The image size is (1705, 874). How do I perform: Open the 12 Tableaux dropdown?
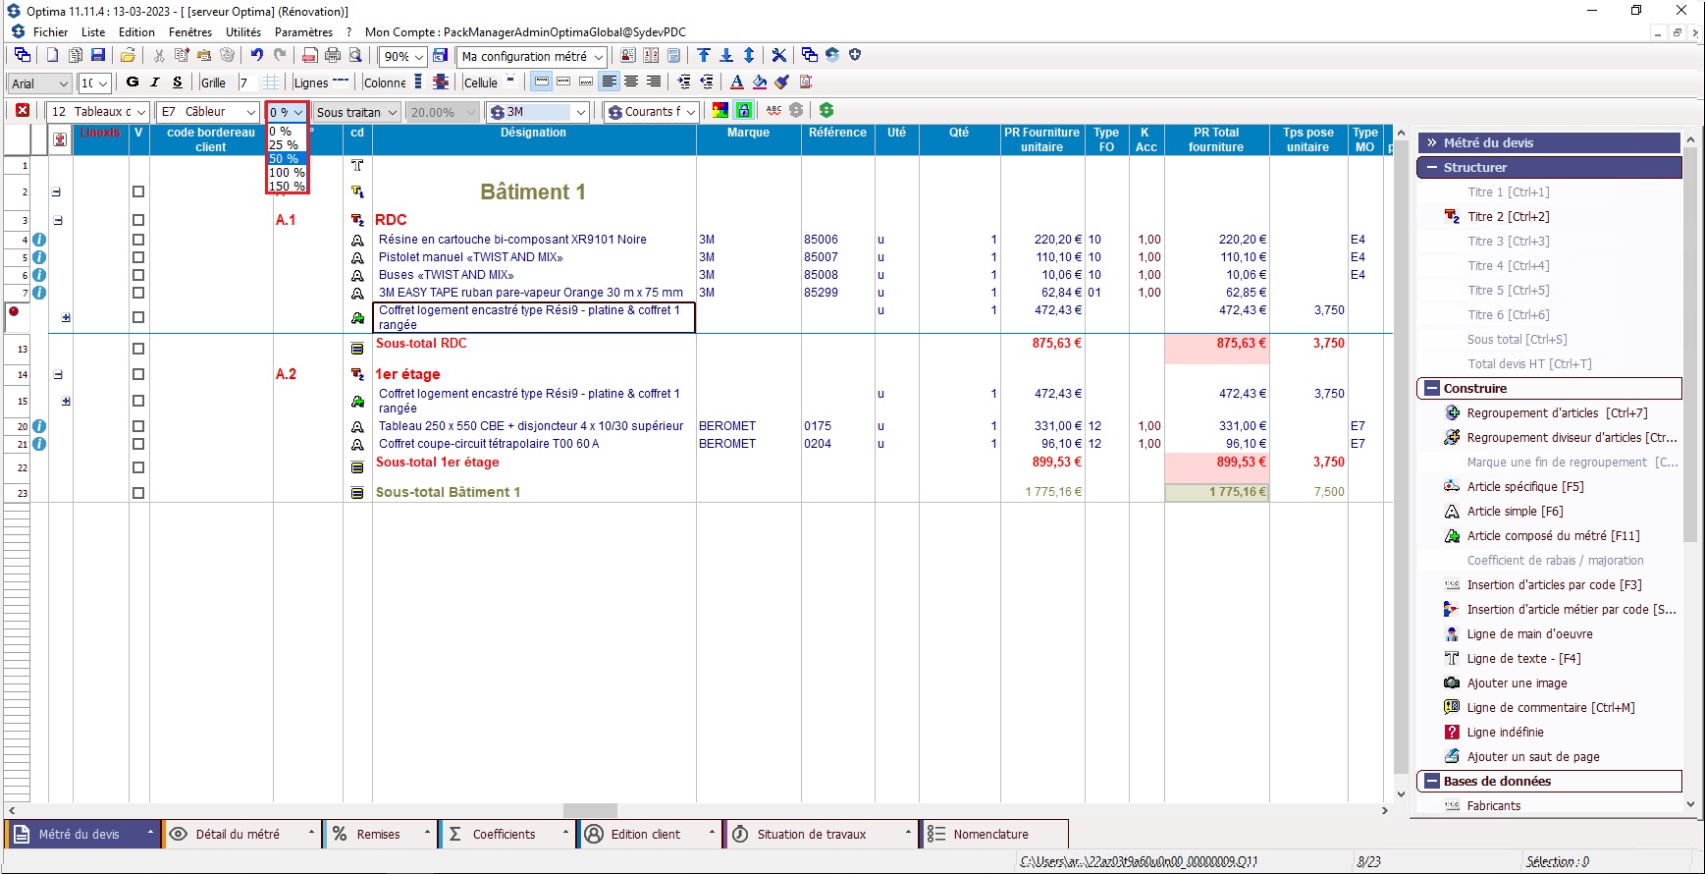(140, 112)
